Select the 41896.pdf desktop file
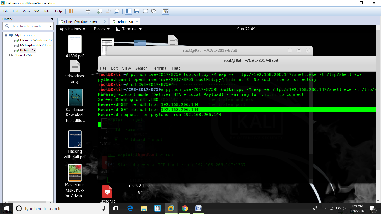This screenshot has width=381, height=214. (x=75, y=47)
